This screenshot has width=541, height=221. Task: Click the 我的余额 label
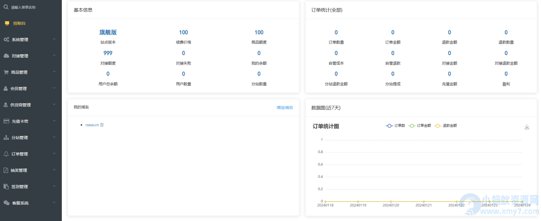pos(259,63)
